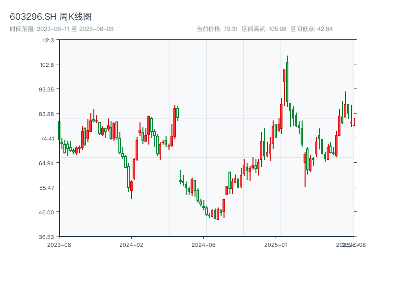Image resolution: width=393 pixels, height=295 pixels.
Task: Click the tallest green candlestick at the peak
Action: pos(287,82)
